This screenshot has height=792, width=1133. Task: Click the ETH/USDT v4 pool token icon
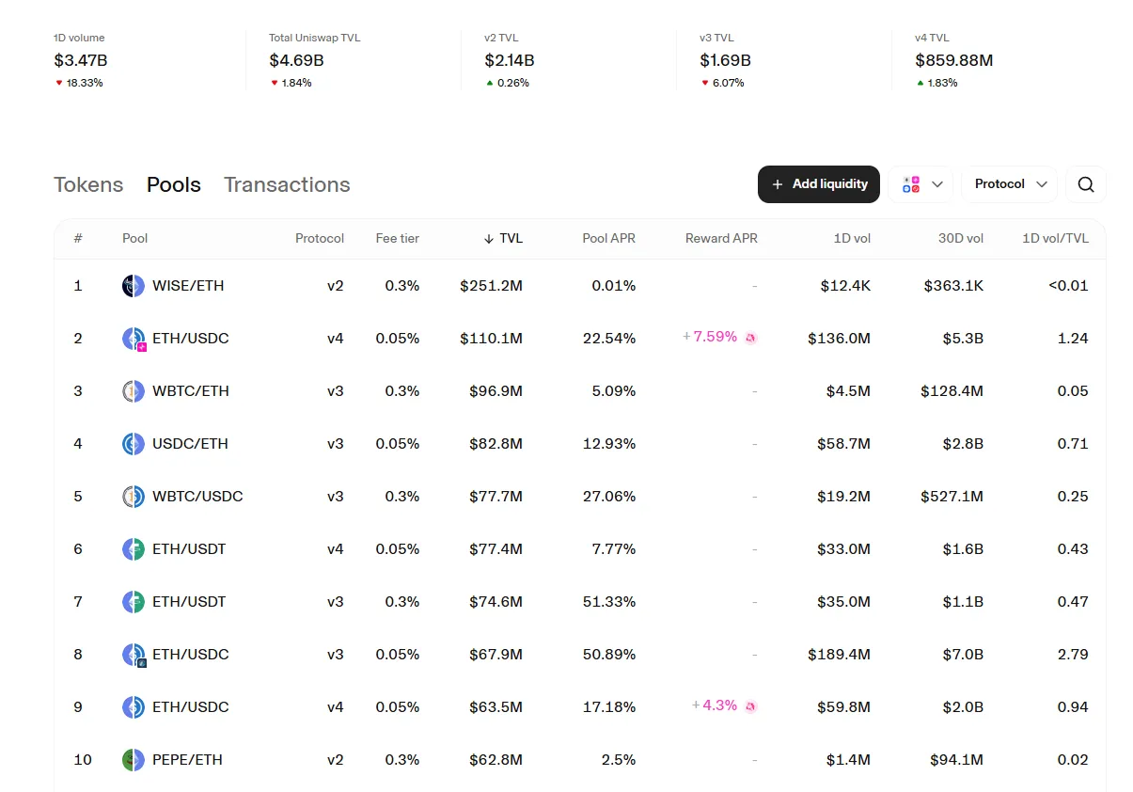point(134,549)
